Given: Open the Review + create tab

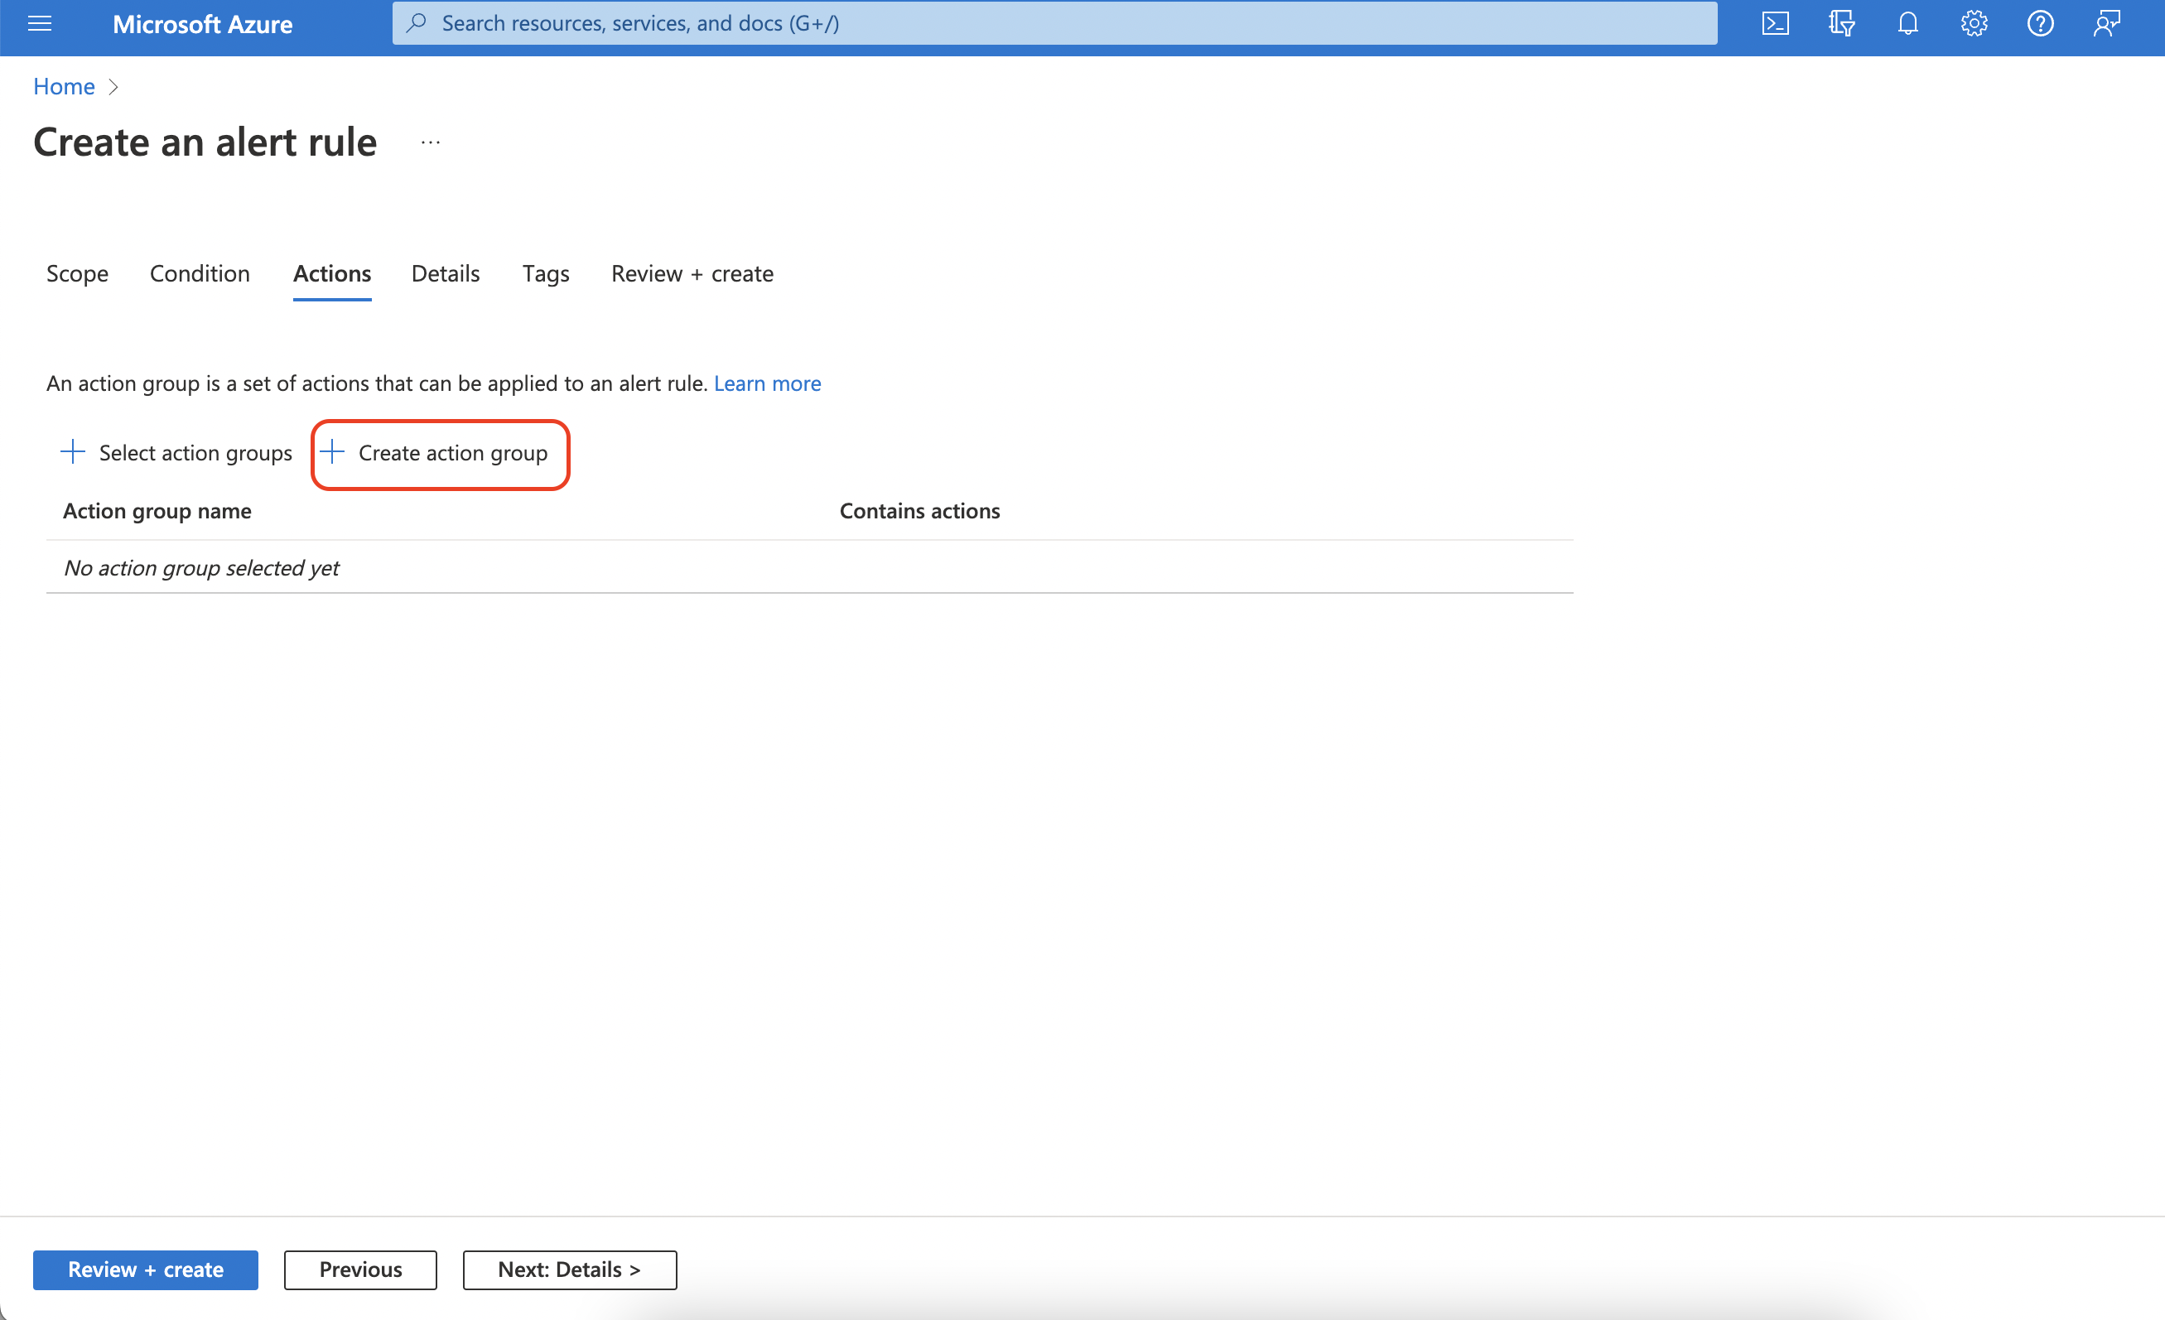Looking at the screenshot, I should [692, 274].
